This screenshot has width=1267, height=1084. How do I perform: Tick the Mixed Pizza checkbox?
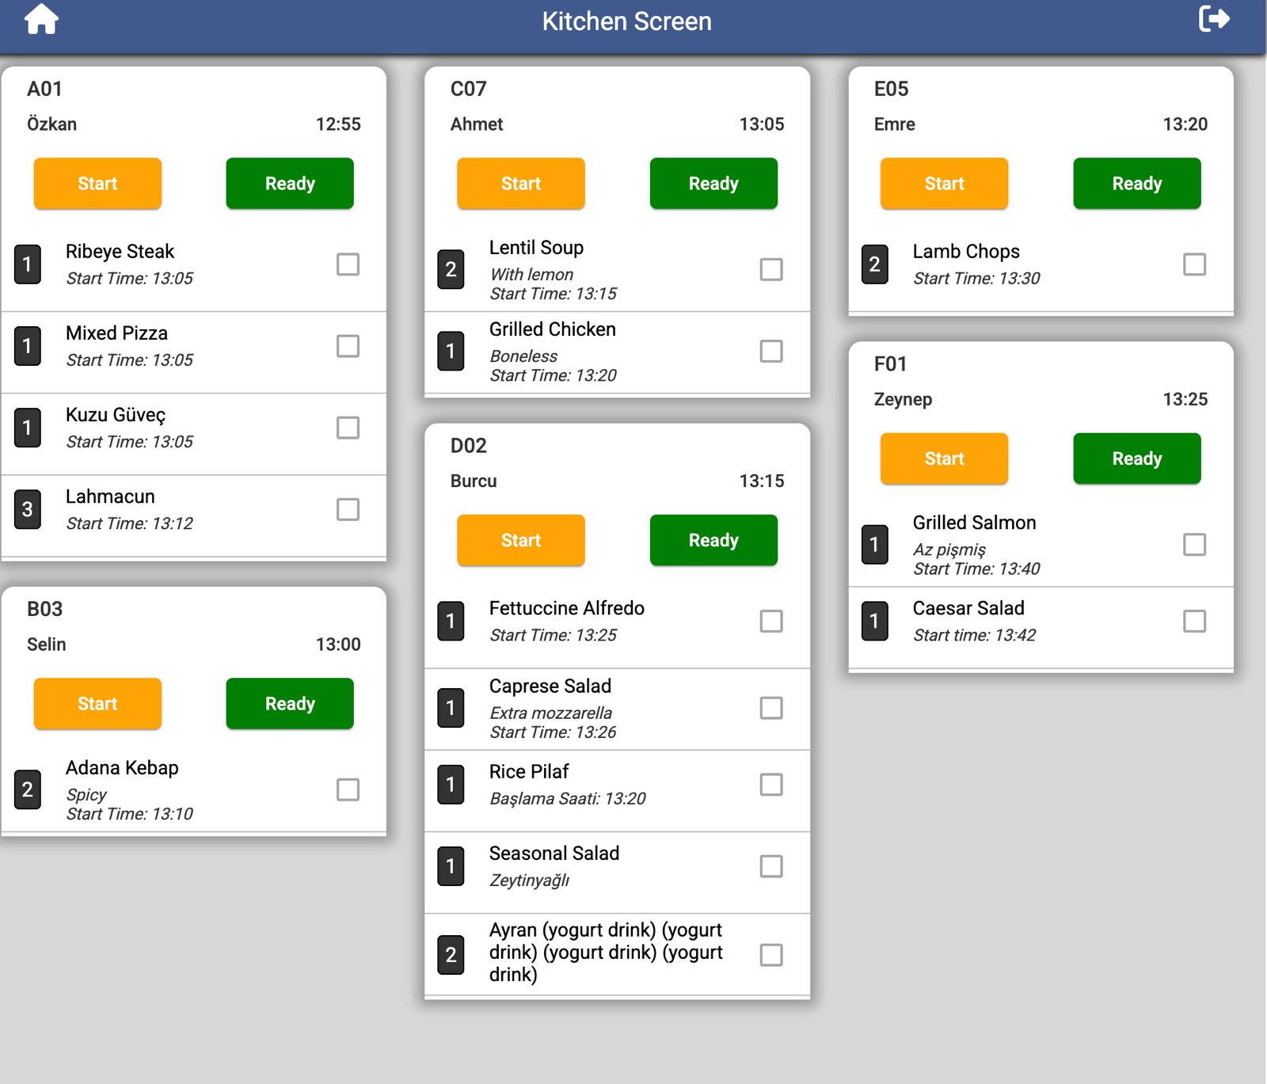348,346
